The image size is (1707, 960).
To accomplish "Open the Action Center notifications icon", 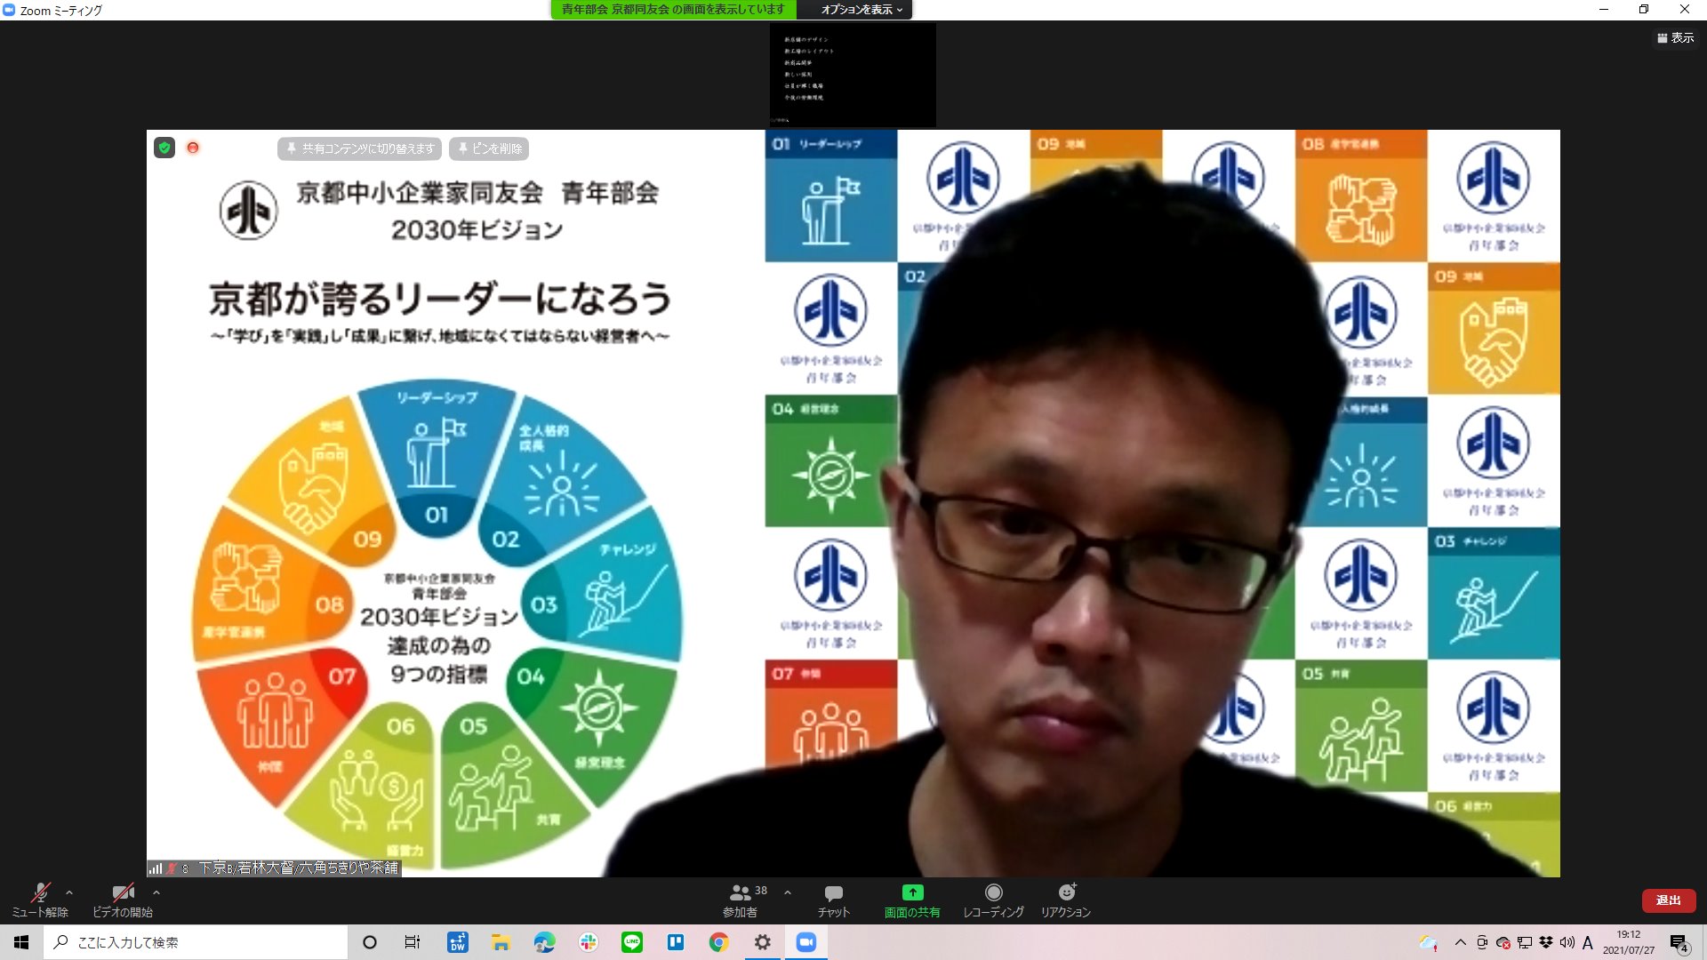I will coord(1679,943).
